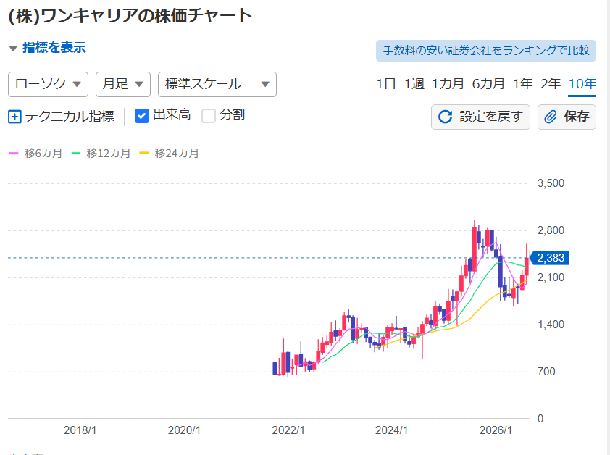
Task: Click the 移6カ月 pink legend item
Action: 35,154
